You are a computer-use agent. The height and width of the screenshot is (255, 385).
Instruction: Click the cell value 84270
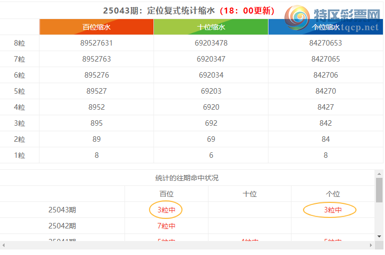[x=325, y=91]
